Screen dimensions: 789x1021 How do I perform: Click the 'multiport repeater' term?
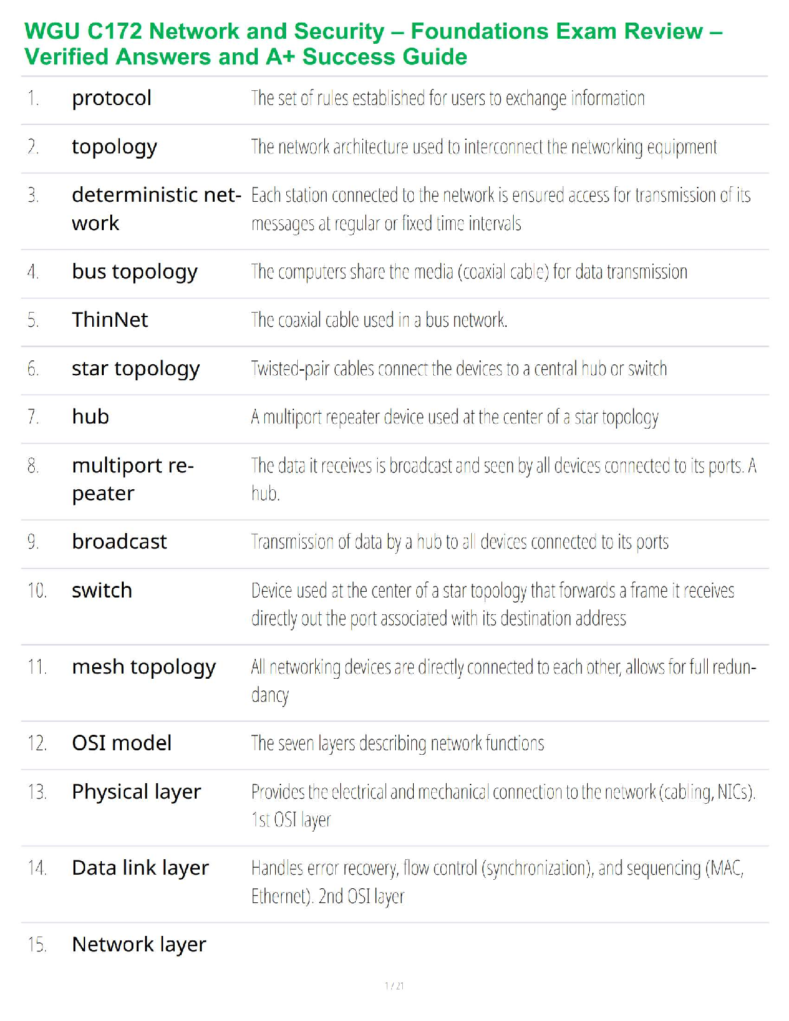pos(132,479)
